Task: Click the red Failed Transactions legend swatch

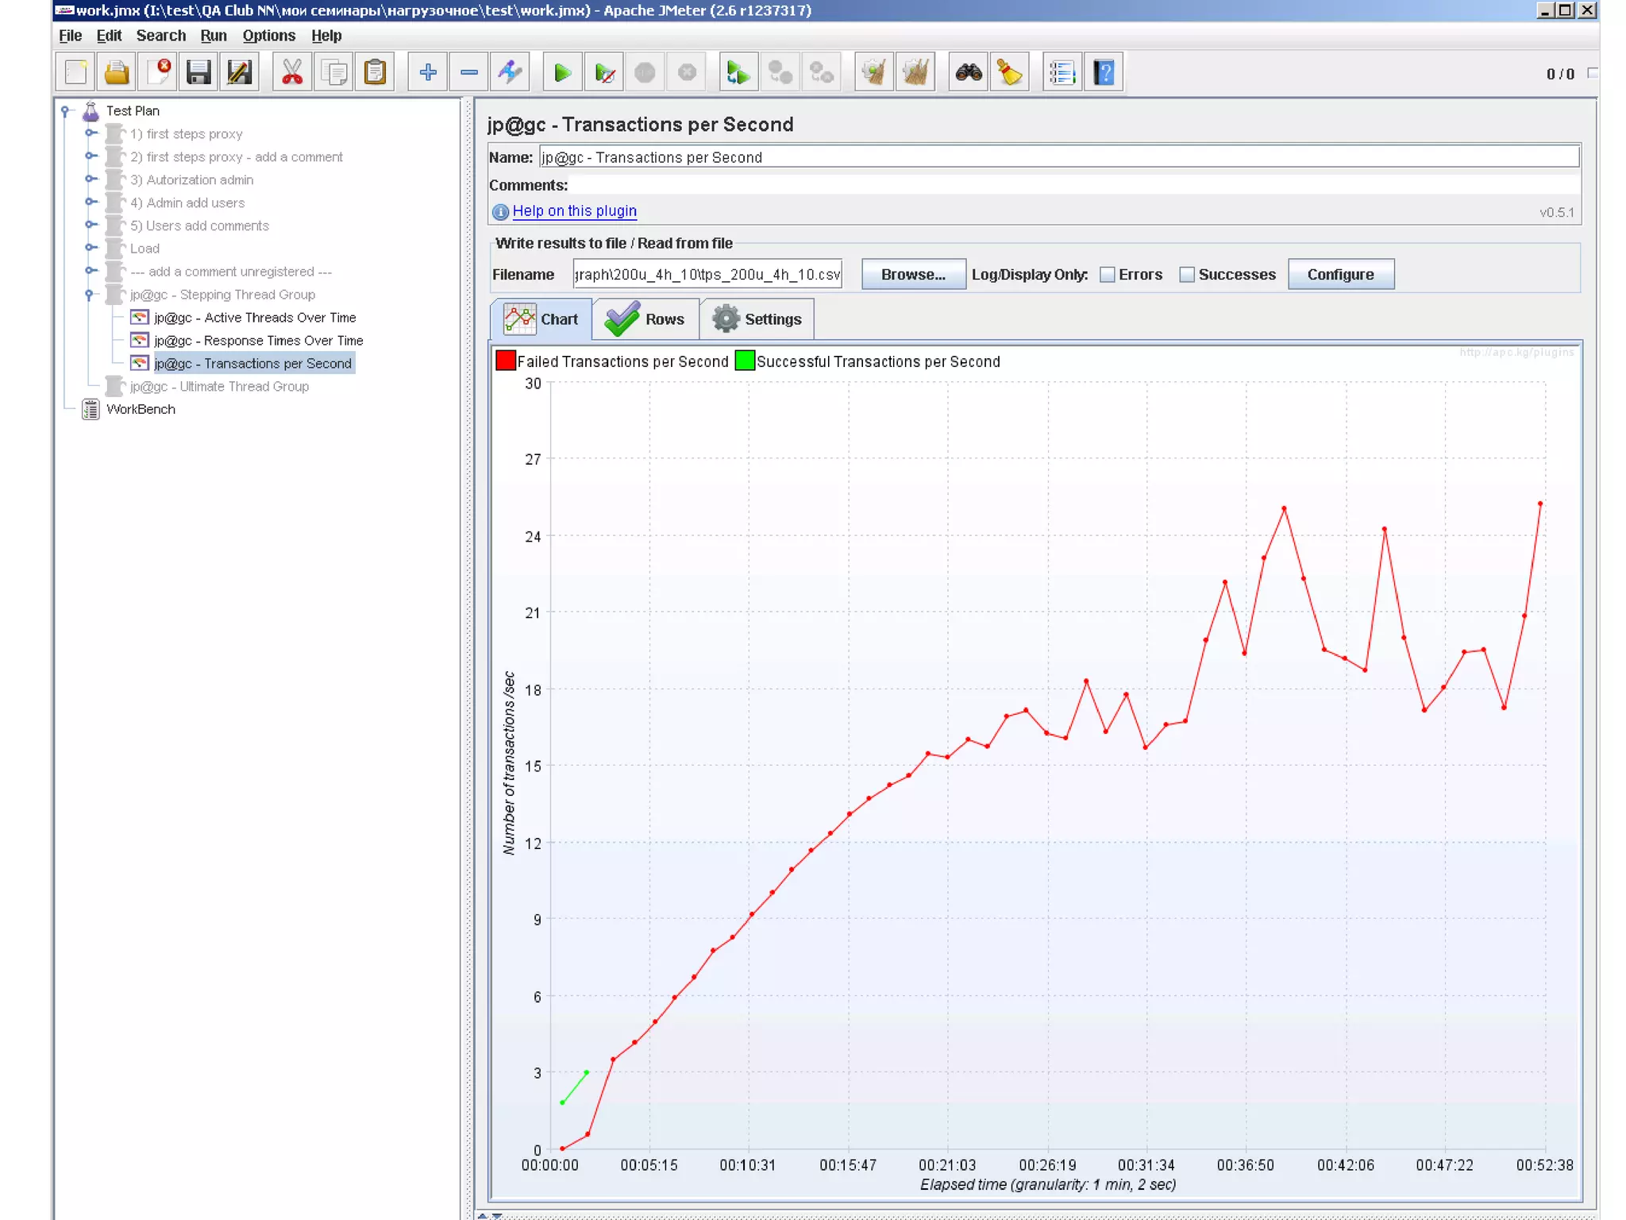Action: 506,361
